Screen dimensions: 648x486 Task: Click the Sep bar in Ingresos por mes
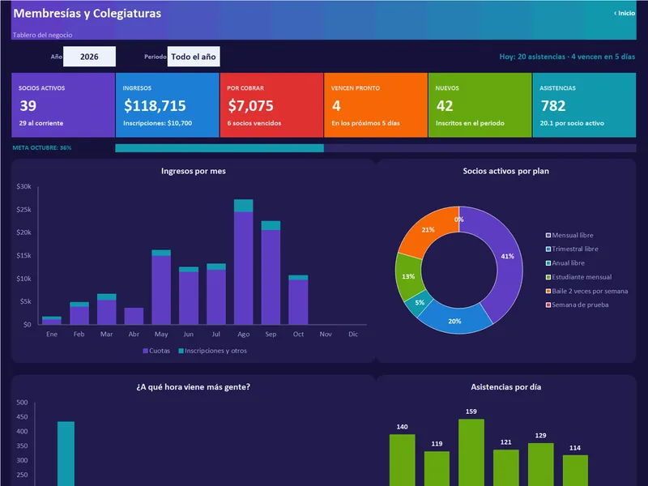click(x=271, y=273)
